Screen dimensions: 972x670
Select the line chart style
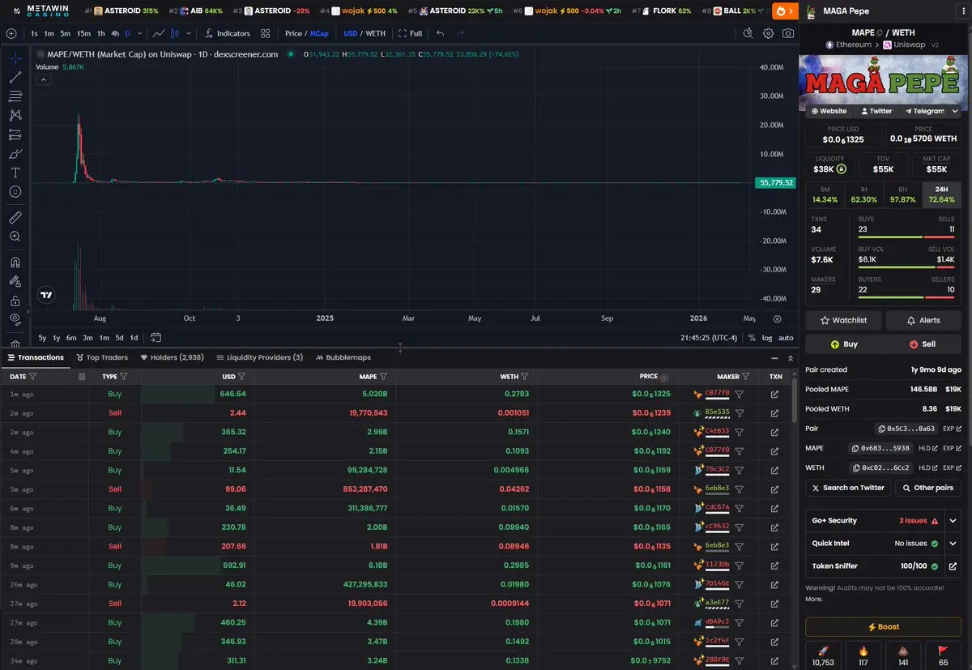[159, 33]
